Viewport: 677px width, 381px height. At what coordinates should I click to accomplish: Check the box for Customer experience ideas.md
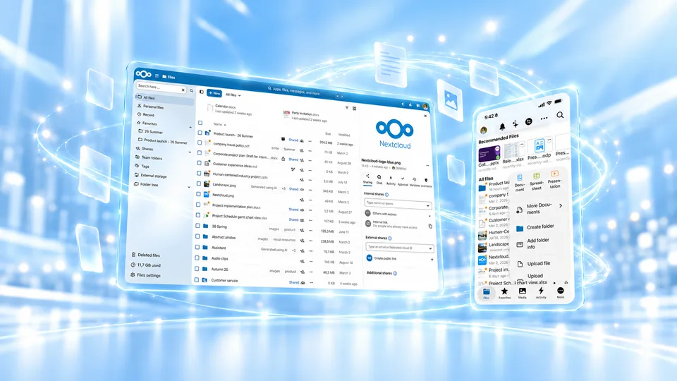(x=199, y=163)
